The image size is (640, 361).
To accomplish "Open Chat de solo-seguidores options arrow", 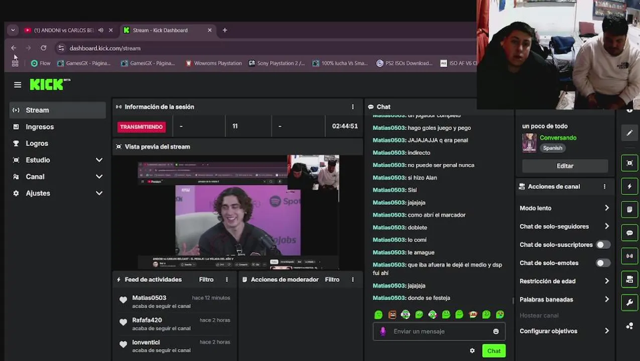I will pos(607,226).
